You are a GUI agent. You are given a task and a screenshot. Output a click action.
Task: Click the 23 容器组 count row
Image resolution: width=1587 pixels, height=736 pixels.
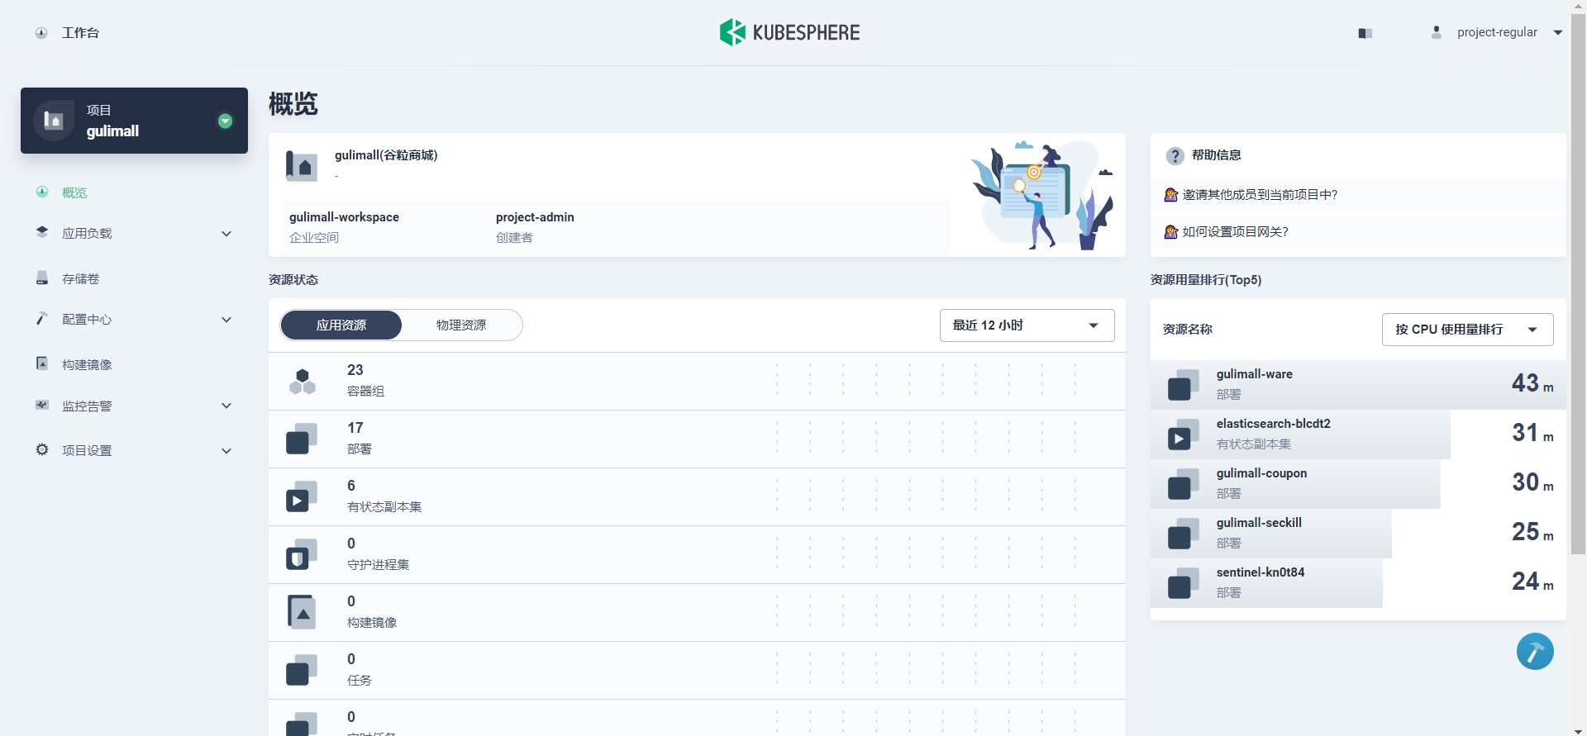[x=697, y=381]
